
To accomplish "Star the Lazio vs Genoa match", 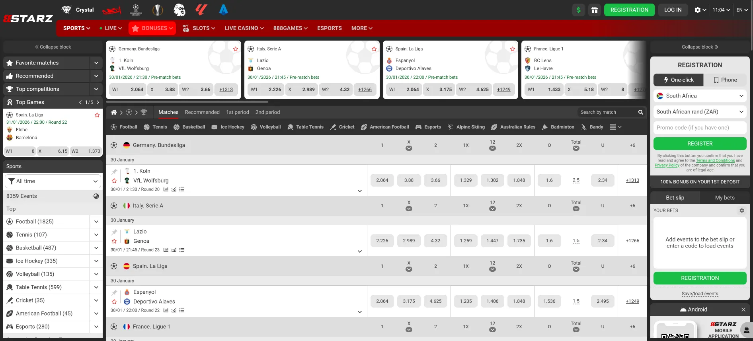I will 114,241.
